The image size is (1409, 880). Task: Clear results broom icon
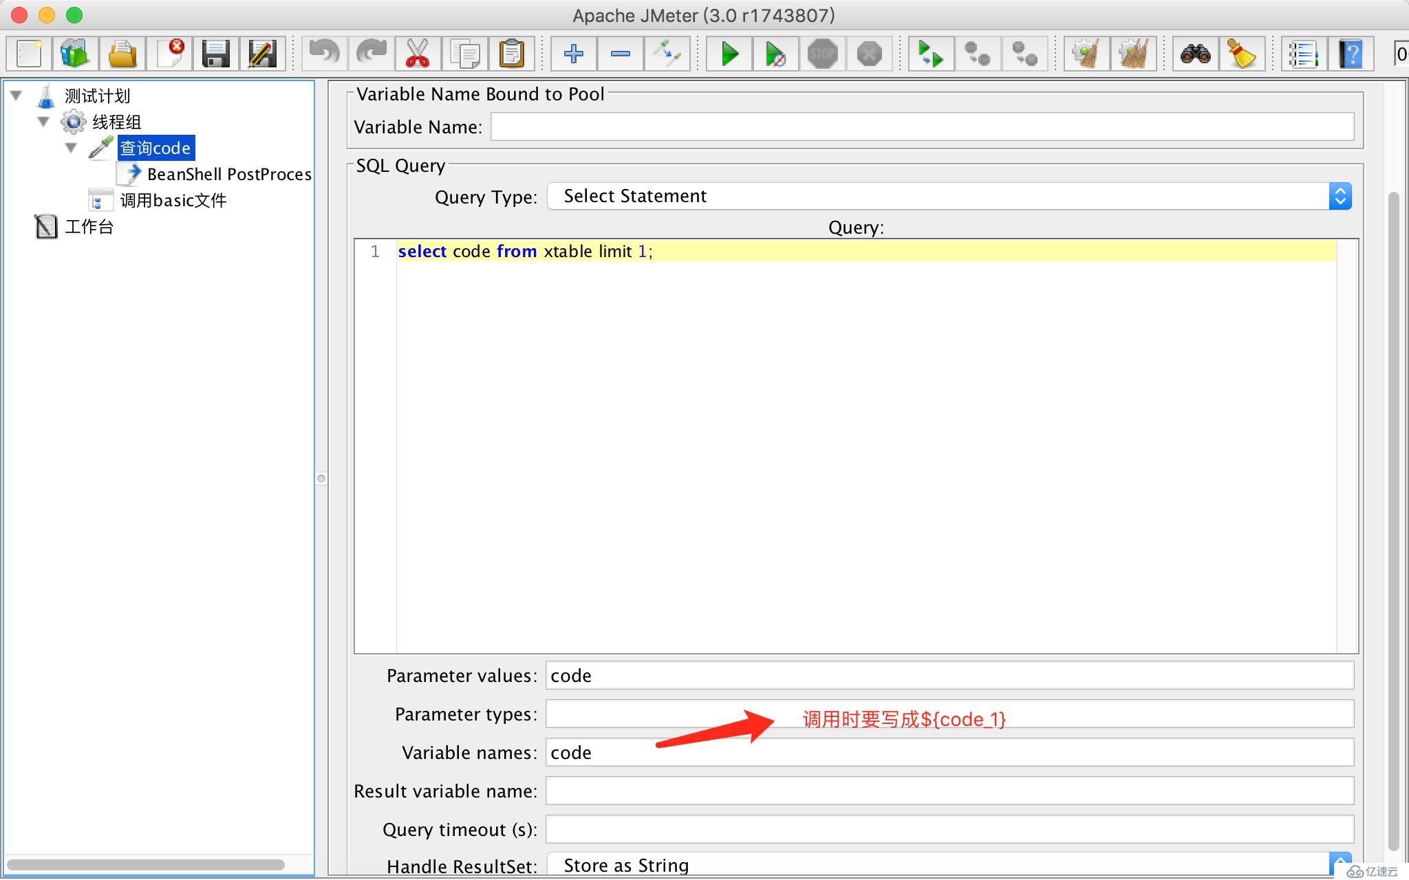point(1086,54)
